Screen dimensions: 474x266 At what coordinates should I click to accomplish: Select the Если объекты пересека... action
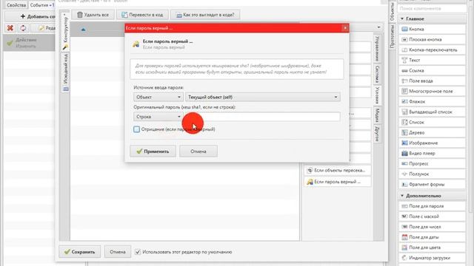(338, 170)
